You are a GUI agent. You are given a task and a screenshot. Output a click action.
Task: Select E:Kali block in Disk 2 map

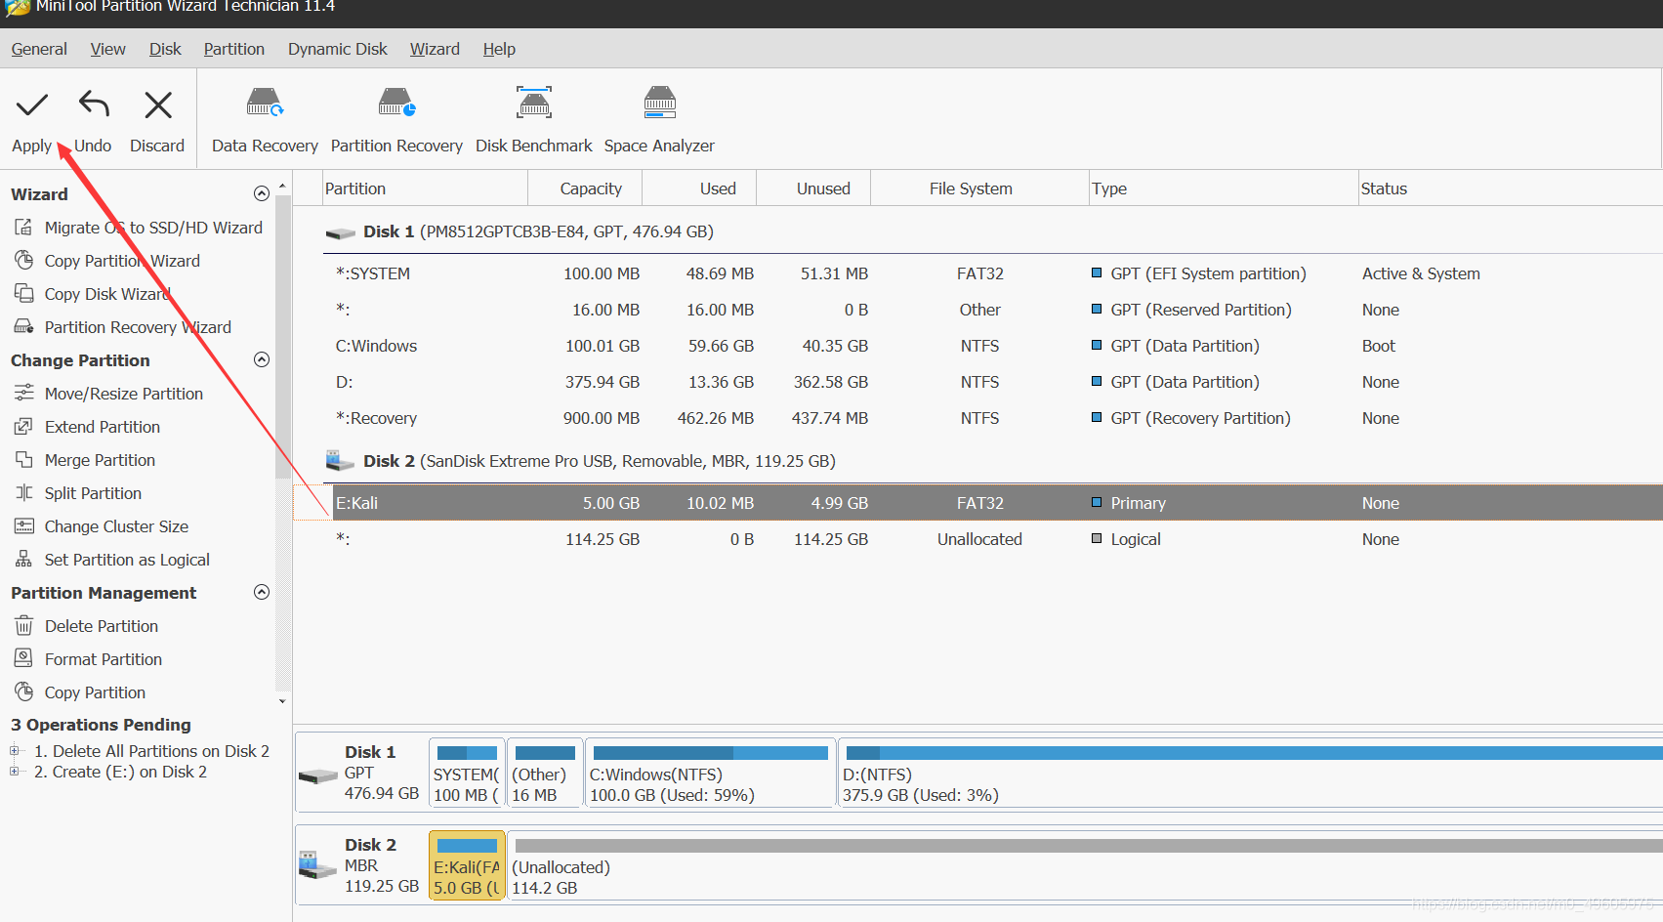point(467,865)
